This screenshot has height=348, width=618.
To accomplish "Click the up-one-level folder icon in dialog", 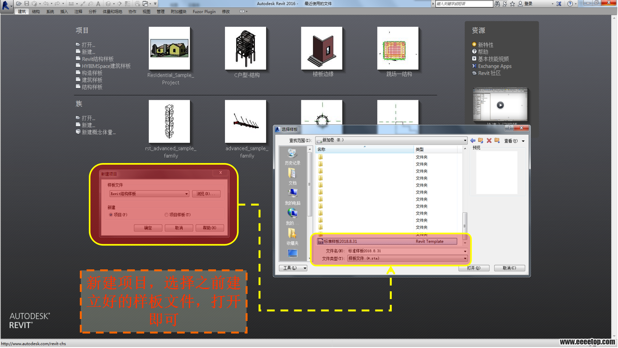I will 481,140.
